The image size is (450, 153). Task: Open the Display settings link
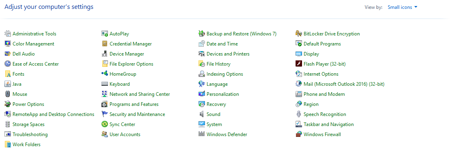click(x=311, y=54)
